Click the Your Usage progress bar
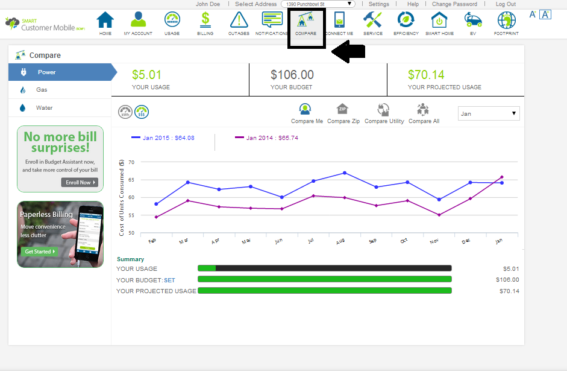The height and width of the screenshot is (371, 567). pyautogui.click(x=324, y=268)
